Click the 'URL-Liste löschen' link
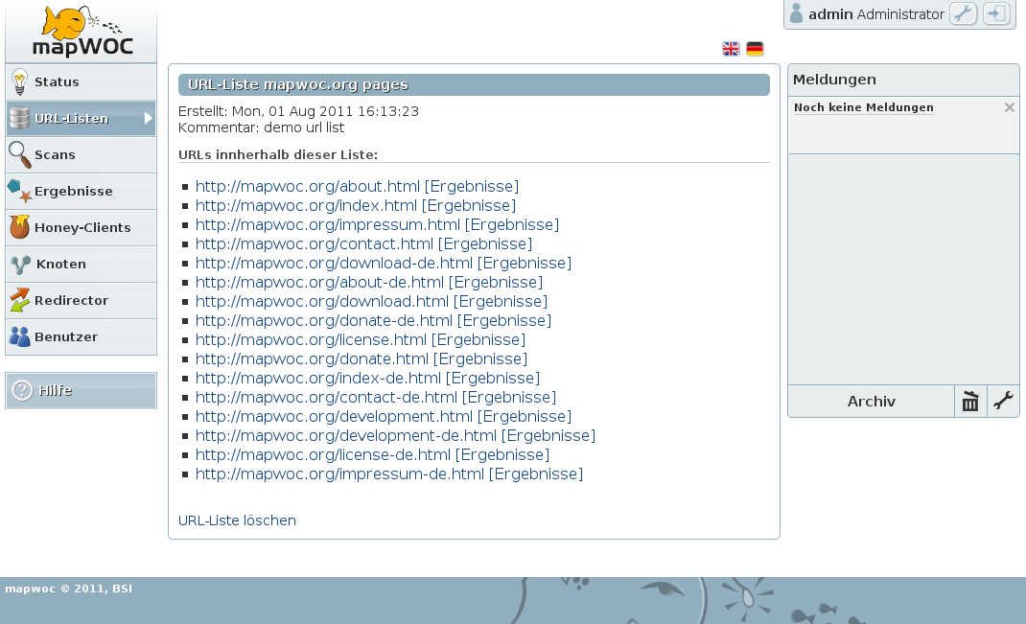This screenshot has width=1026, height=624. pyautogui.click(x=237, y=520)
